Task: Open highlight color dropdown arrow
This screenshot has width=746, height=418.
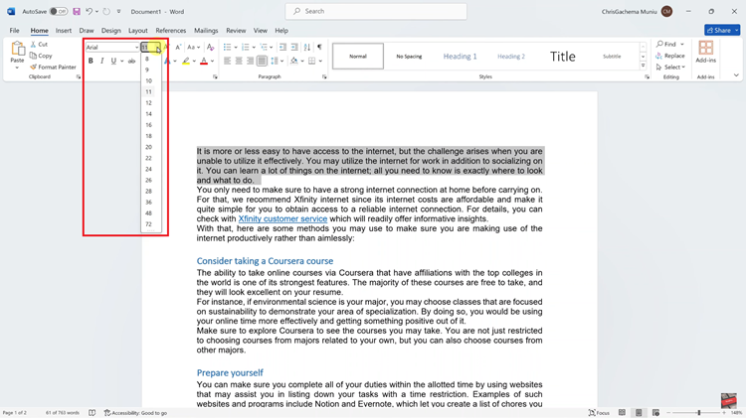Action: point(194,61)
